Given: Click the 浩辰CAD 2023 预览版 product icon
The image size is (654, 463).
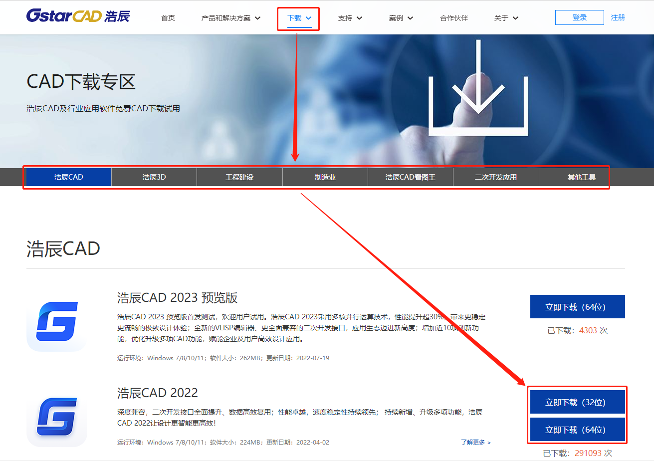Looking at the screenshot, I should [57, 322].
